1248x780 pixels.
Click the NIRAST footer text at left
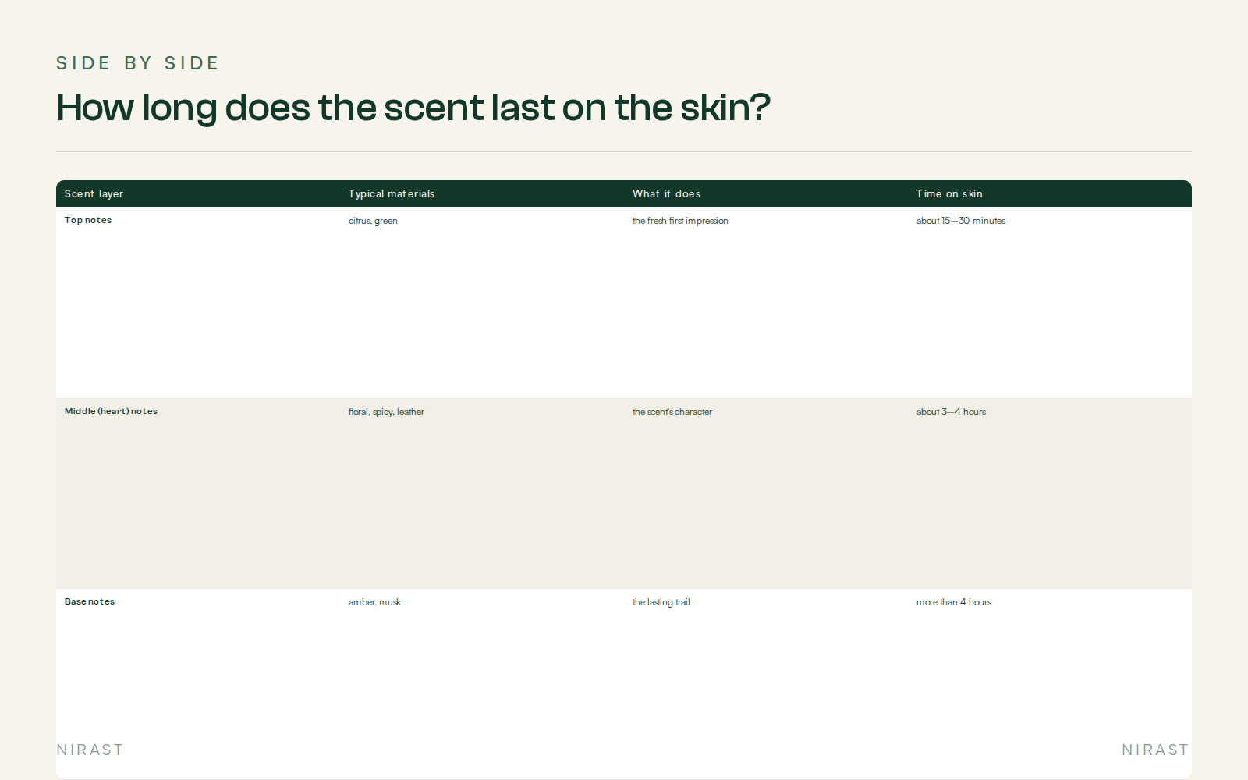click(x=90, y=750)
